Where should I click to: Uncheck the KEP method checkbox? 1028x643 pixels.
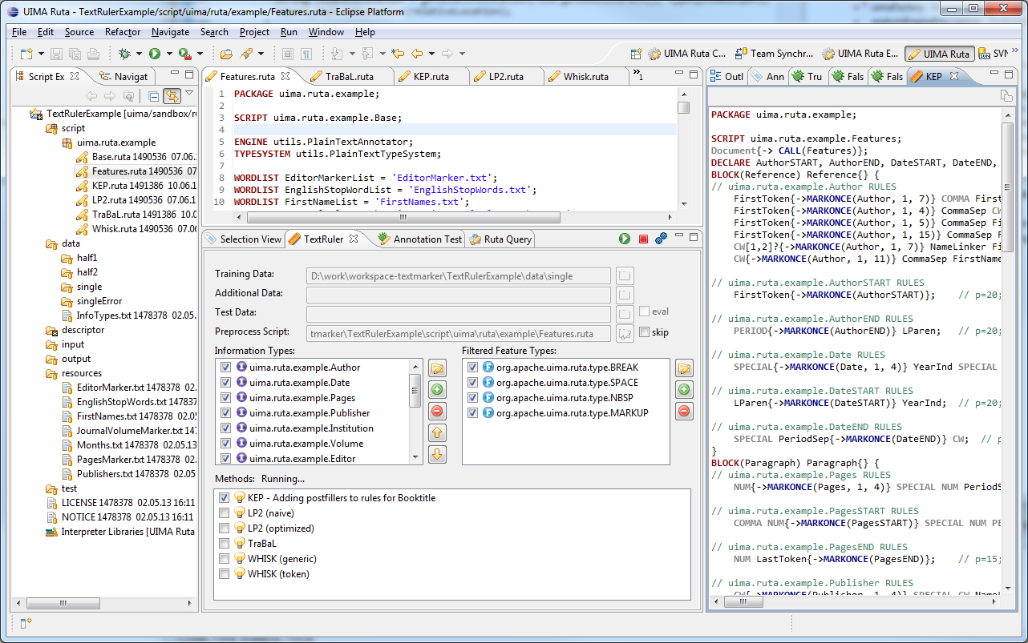[225, 498]
